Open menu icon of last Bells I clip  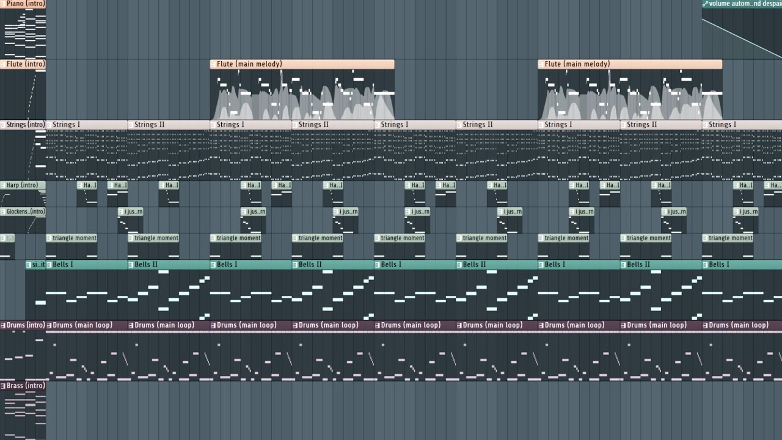pos(706,265)
